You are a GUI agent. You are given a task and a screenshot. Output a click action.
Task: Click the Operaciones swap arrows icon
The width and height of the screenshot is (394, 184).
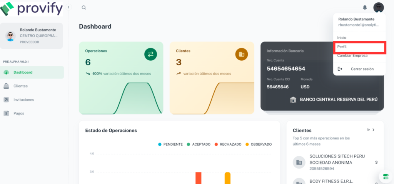[150, 54]
